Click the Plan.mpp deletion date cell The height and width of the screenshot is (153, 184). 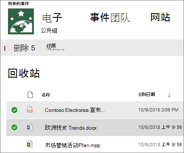click(x=160, y=145)
